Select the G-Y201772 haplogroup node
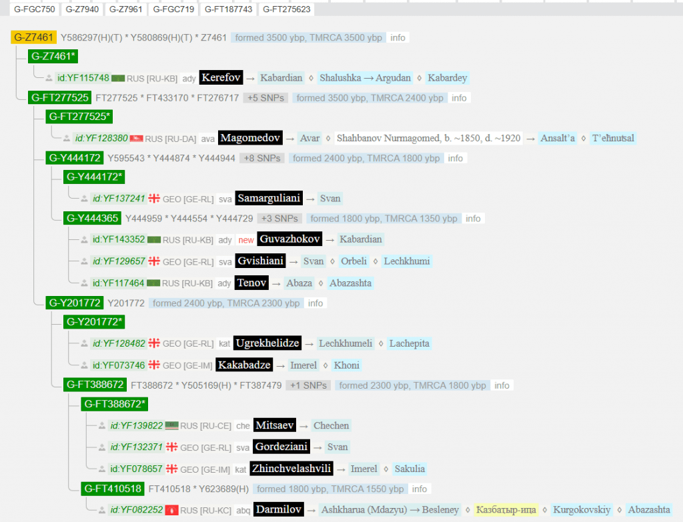The width and height of the screenshot is (683, 522). [x=74, y=303]
